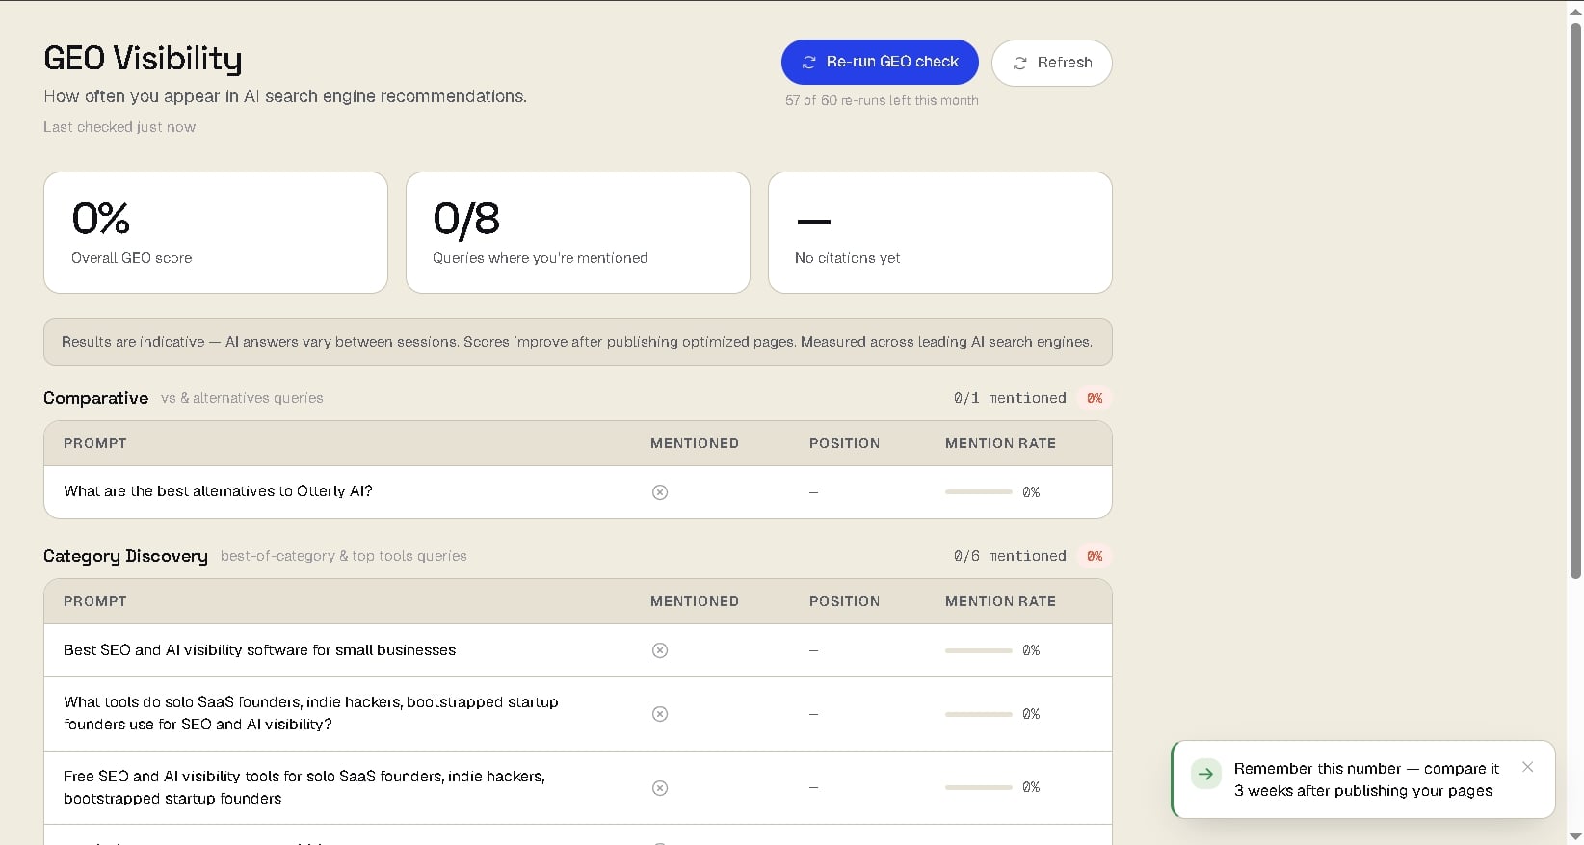
Task: Click the page's vertical scrollbar thumb
Action: tap(1575, 299)
